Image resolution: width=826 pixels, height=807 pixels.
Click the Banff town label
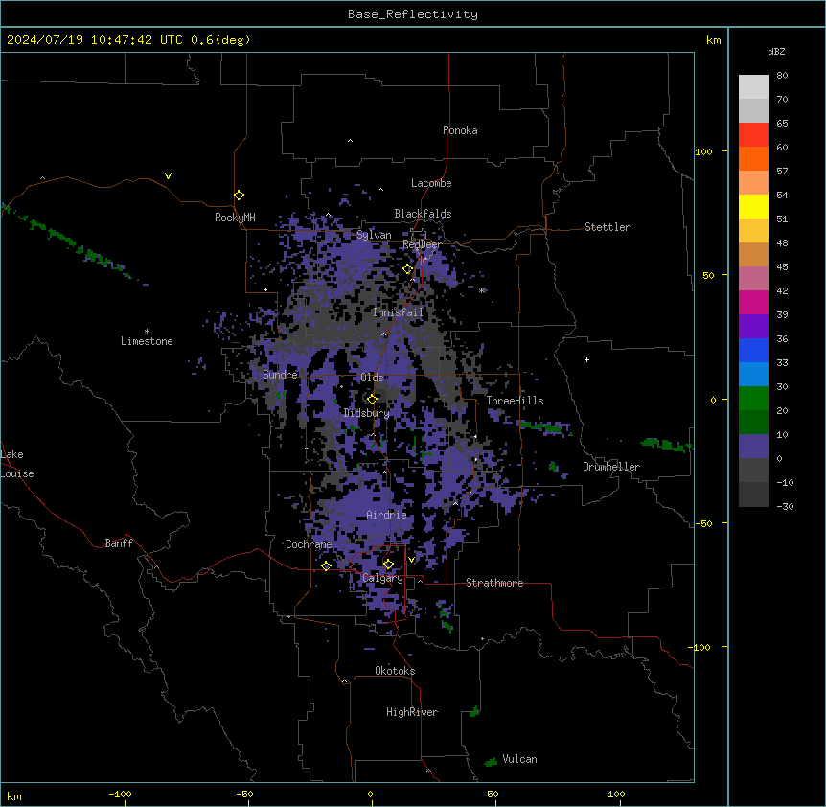119,543
